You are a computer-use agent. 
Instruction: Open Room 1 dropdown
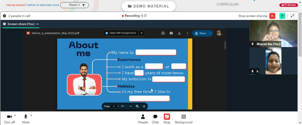tap(75, 5)
